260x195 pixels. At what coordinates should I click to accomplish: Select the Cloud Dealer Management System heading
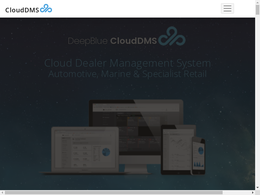click(x=127, y=63)
